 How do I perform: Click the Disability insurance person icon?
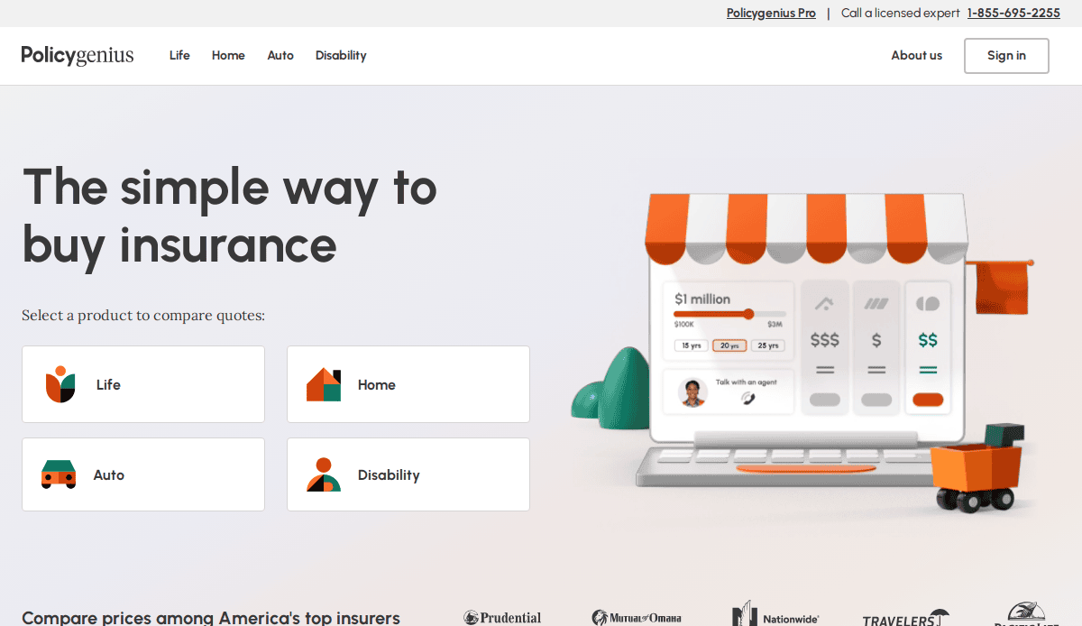click(x=324, y=474)
